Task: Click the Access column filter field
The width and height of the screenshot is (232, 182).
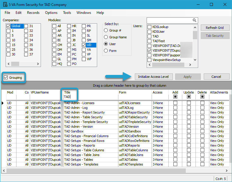Action: click(160, 97)
